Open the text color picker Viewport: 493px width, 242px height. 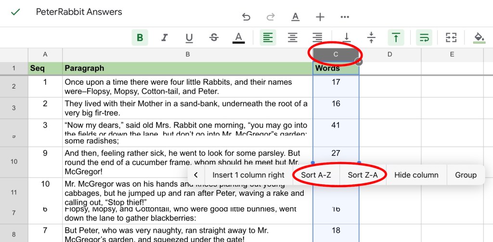238,38
